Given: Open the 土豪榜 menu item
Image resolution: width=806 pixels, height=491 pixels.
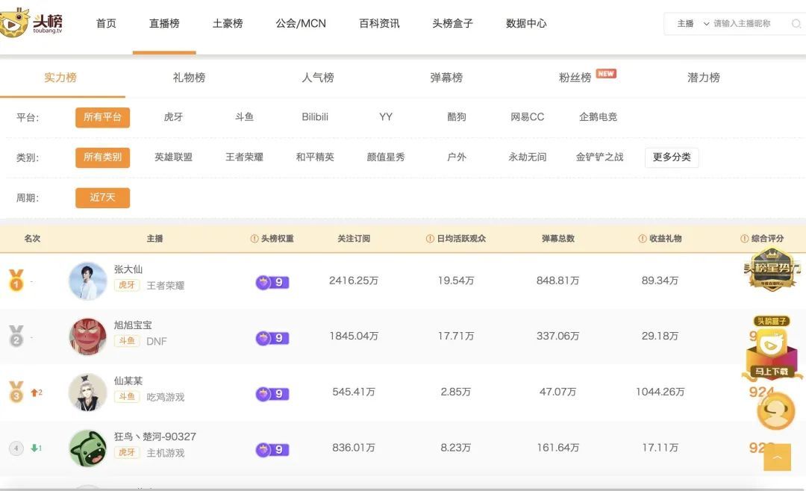Looking at the screenshot, I should pos(226,23).
